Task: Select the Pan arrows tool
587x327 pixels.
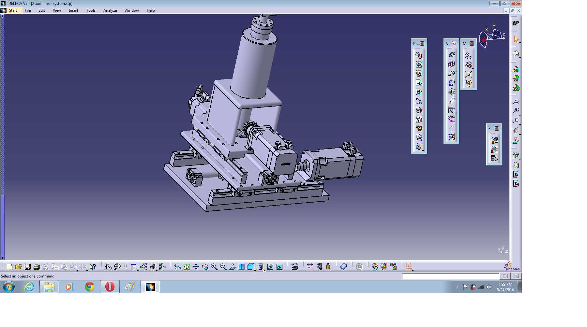Action: point(196,267)
